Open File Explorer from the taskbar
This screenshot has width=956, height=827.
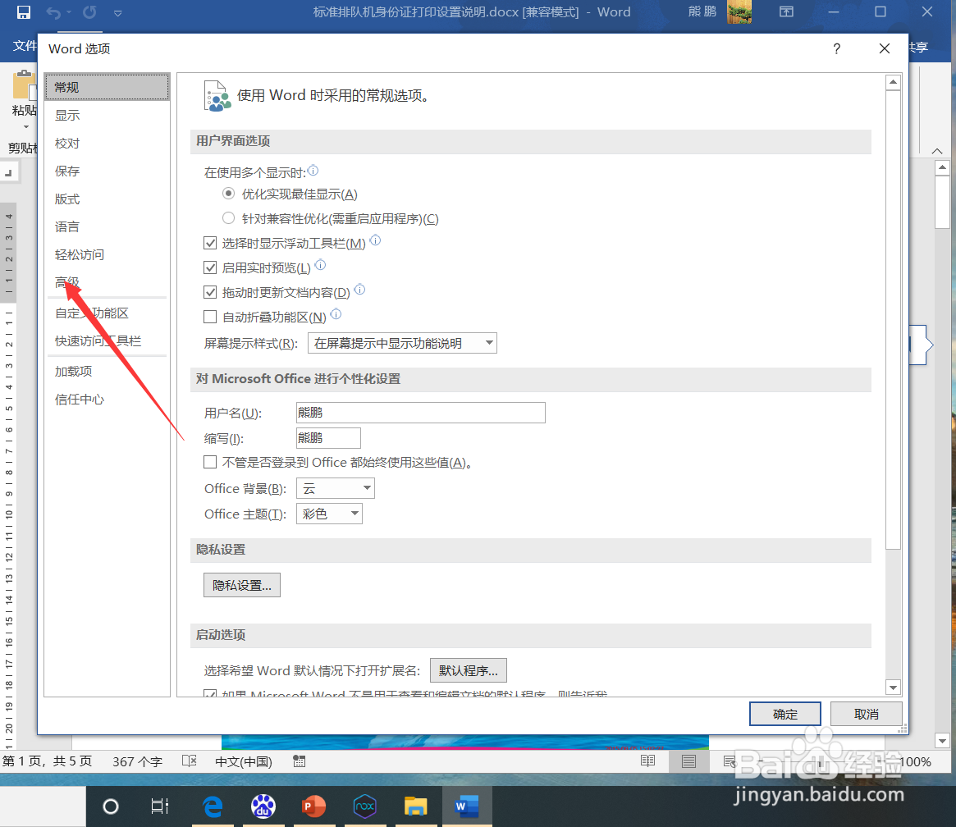pos(415,806)
